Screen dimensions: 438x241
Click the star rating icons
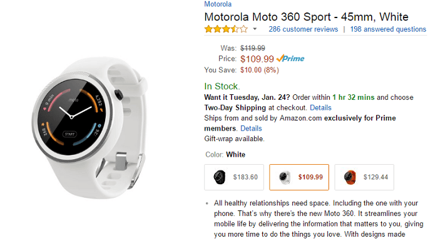226,29
